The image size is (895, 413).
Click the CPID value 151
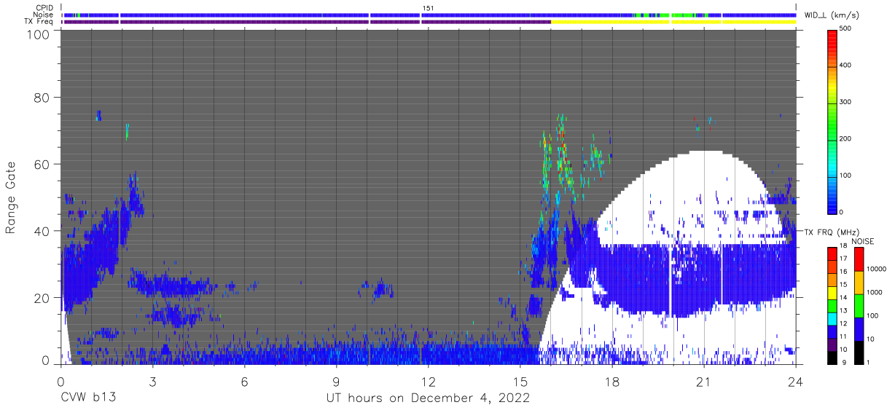tap(428, 8)
